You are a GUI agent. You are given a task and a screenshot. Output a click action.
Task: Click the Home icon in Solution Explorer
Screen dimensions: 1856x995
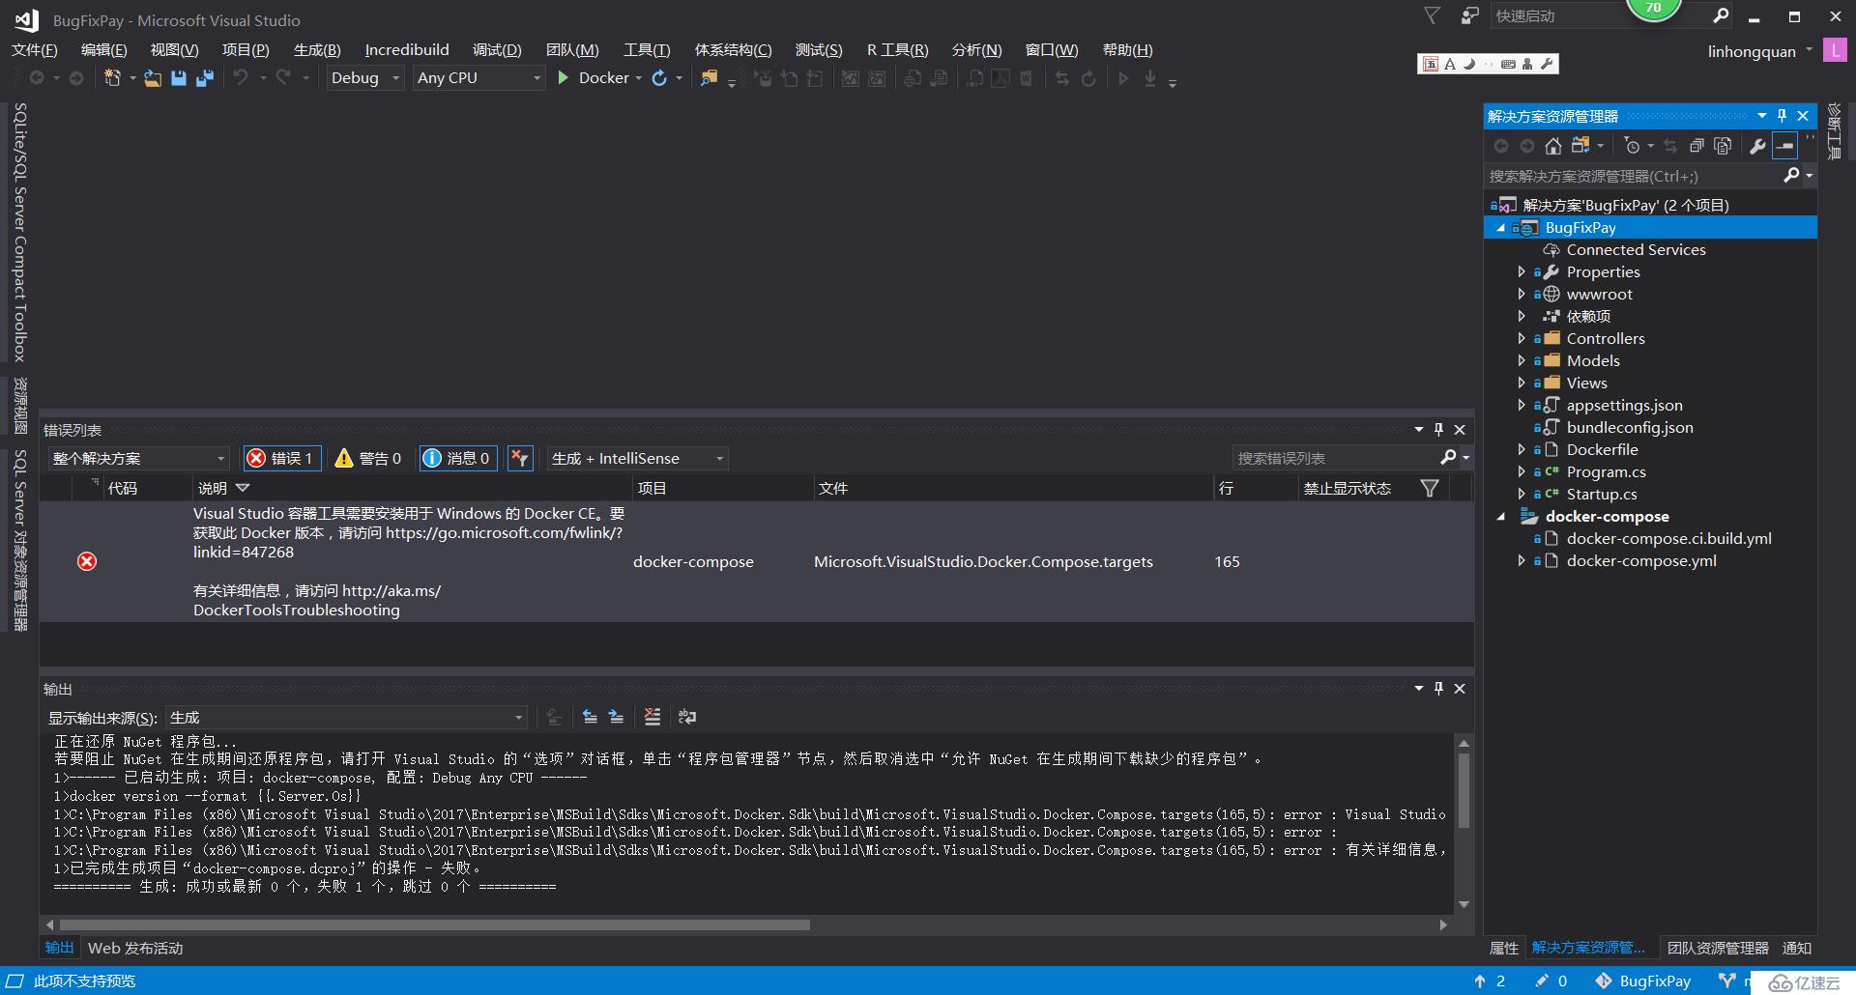(x=1553, y=146)
